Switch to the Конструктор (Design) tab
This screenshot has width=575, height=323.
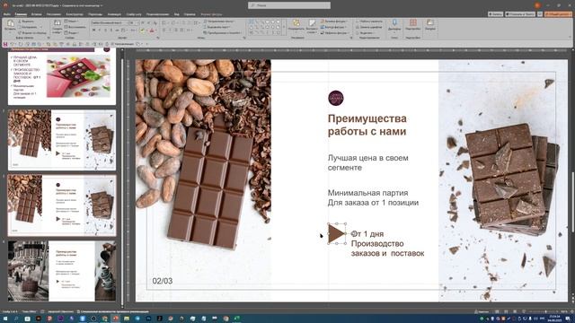75,14
